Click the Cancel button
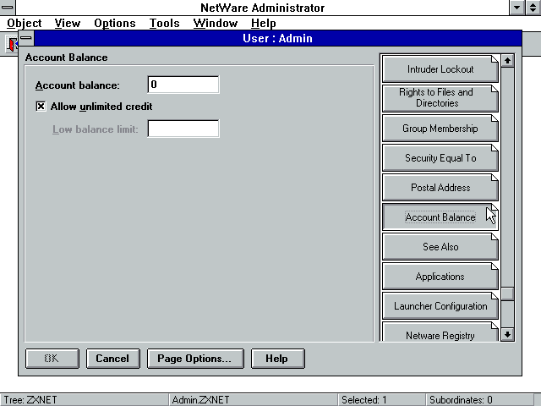Screen dimensions: 541x406 [112, 359]
